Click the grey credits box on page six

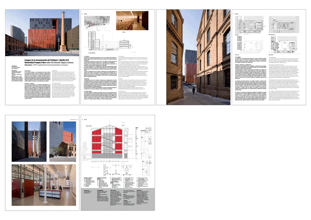click(118, 199)
